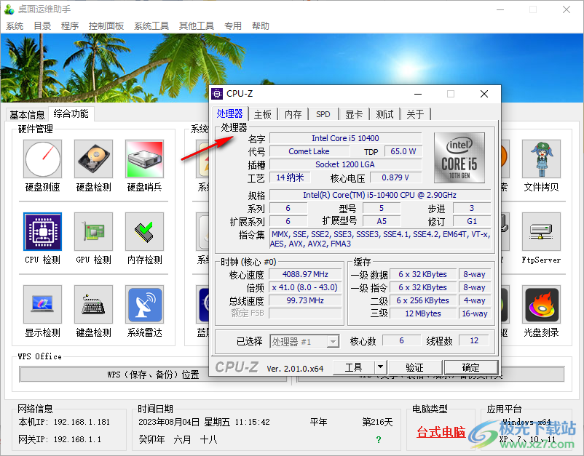Minimize the CPU-Z window

(x=418, y=94)
